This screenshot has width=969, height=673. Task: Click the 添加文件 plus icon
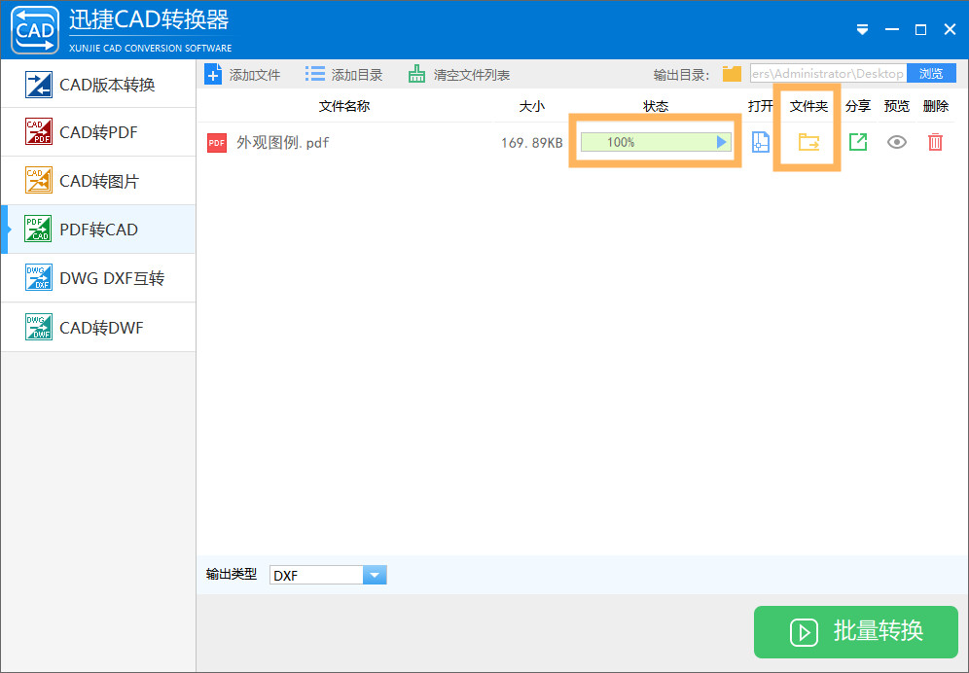click(213, 75)
